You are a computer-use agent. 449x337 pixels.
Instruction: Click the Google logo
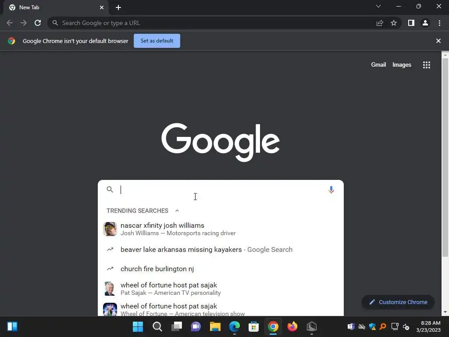[221, 142]
